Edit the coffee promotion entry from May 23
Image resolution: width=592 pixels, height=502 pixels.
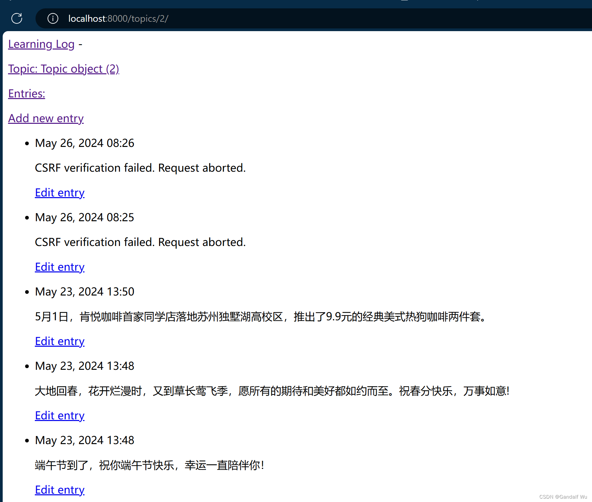coord(59,341)
